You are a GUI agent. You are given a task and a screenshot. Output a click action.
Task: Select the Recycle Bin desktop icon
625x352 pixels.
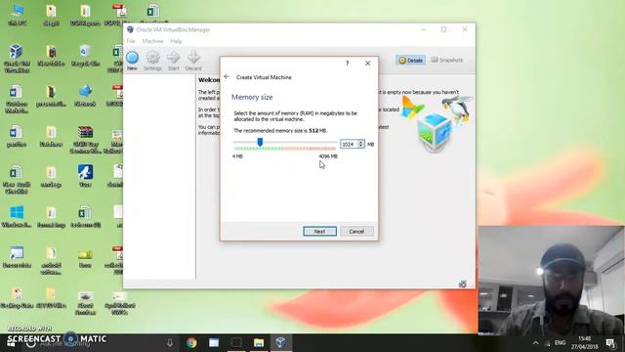[85, 56]
